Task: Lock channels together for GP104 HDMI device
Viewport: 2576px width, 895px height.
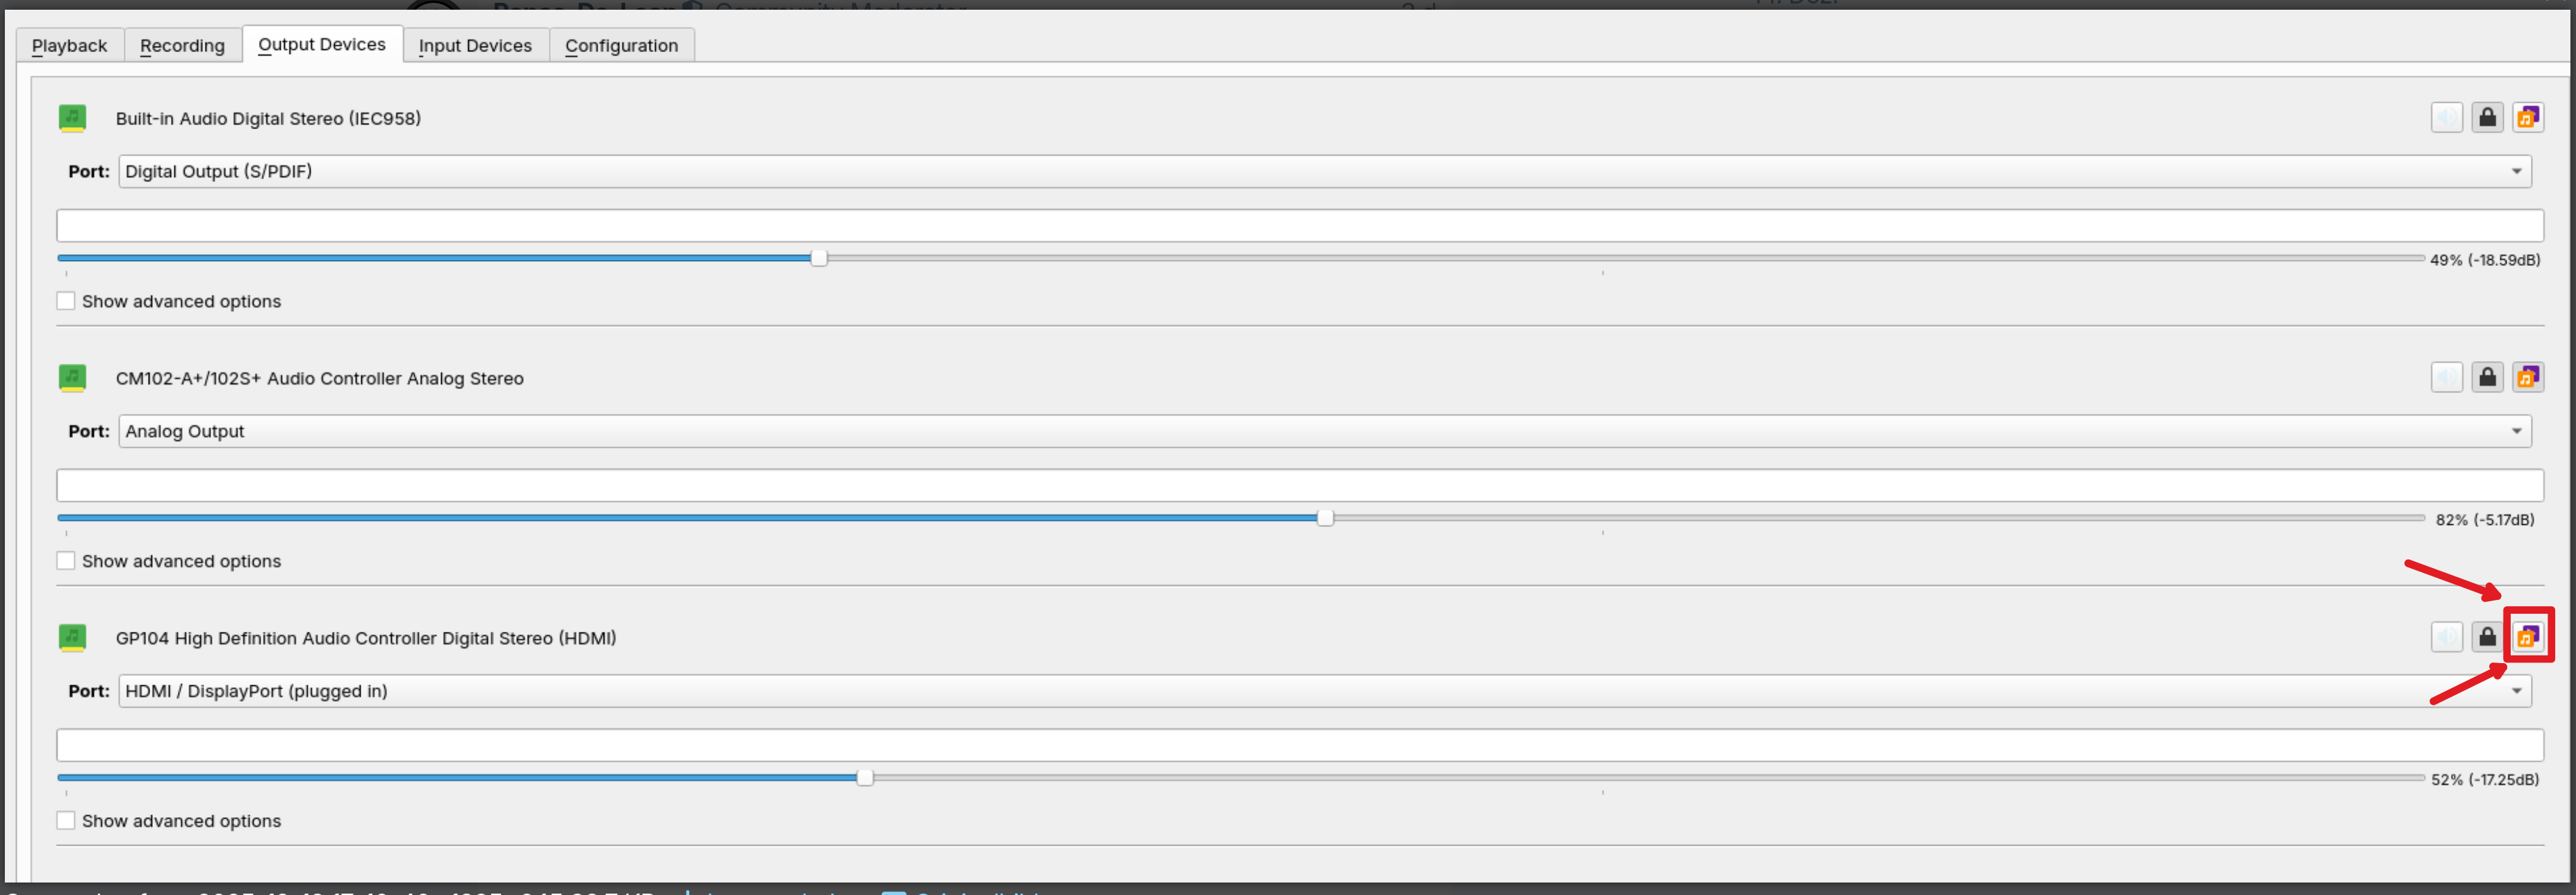Action: 2487,637
